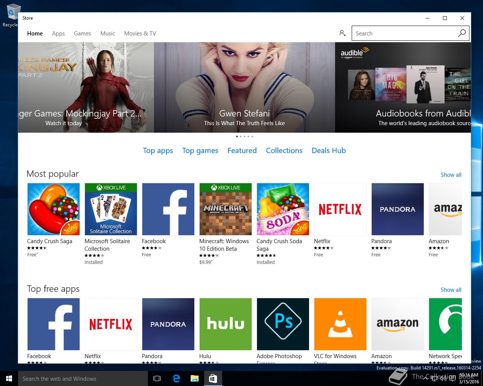This screenshot has height=386, width=483.
Task: Open the Audible audiobooks banner
Action: click(403, 87)
